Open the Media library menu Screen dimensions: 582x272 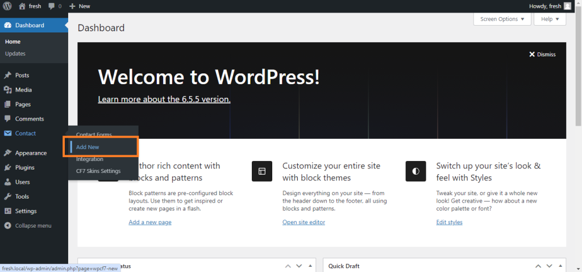(x=23, y=90)
